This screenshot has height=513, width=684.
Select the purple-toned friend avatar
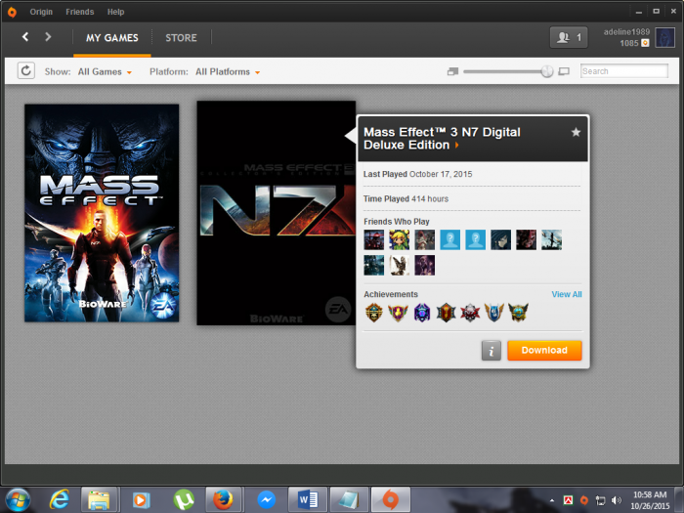tap(424, 265)
